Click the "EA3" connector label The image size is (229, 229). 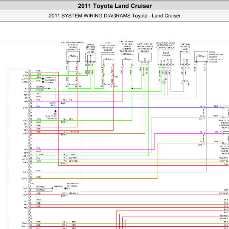(63, 196)
